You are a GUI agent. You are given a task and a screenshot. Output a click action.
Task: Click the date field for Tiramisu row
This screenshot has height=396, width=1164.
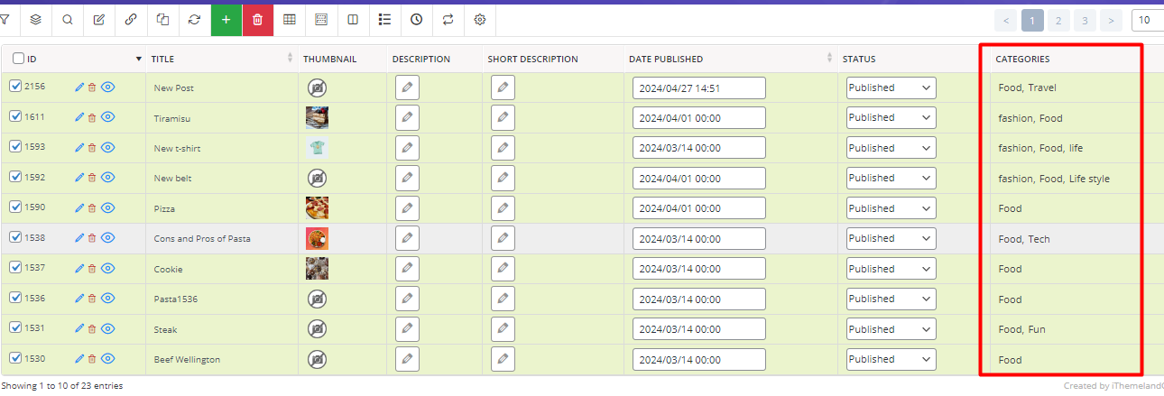pyautogui.click(x=699, y=118)
